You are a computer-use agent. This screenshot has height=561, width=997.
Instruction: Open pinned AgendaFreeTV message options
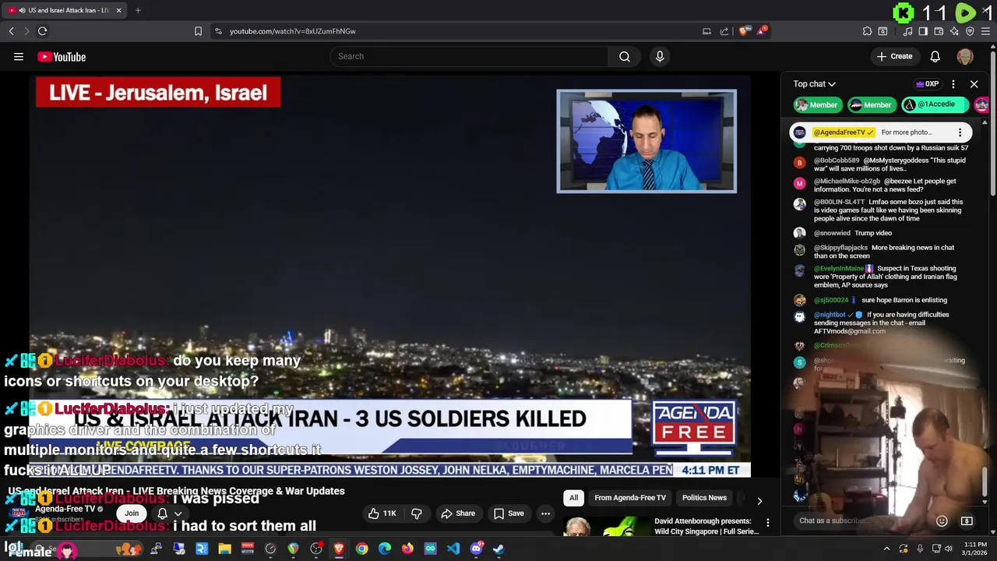(x=960, y=132)
